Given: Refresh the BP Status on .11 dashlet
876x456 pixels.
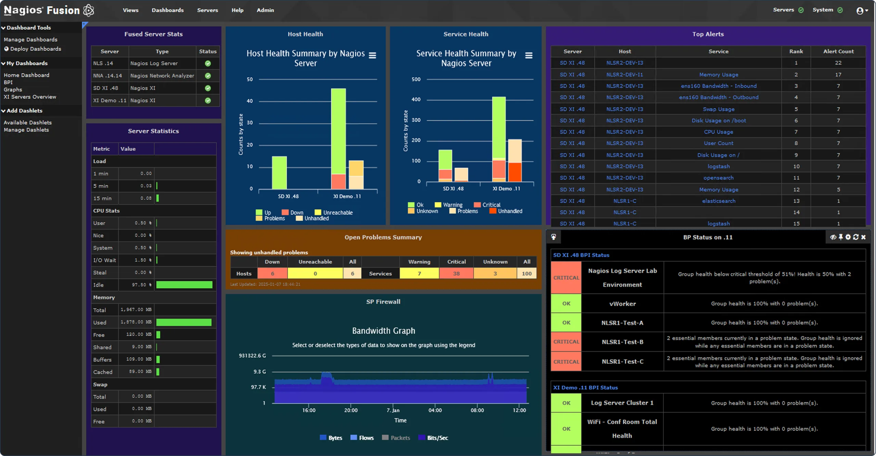Looking at the screenshot, I should (856, 237).
